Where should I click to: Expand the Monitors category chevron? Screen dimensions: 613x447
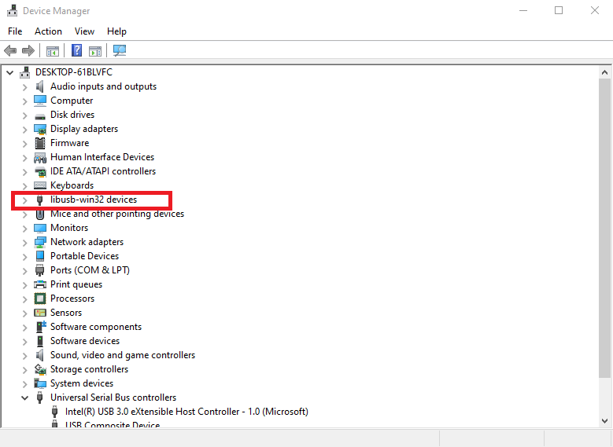[24, 229]
